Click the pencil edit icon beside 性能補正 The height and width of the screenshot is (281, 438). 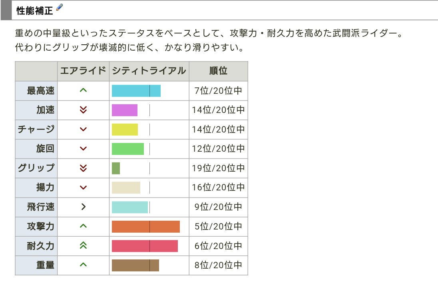coord(60,8)
